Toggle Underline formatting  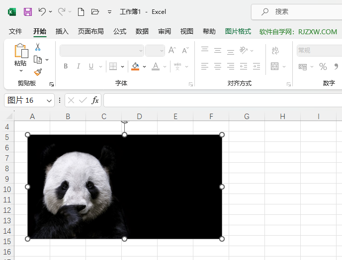click(91, 66)
